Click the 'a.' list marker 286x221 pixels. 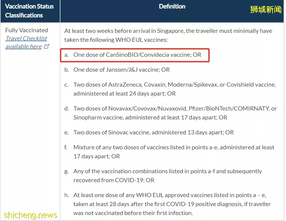[x=67, y=55]
